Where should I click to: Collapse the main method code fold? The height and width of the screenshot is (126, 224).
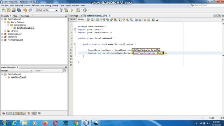[x=75, y=44]
